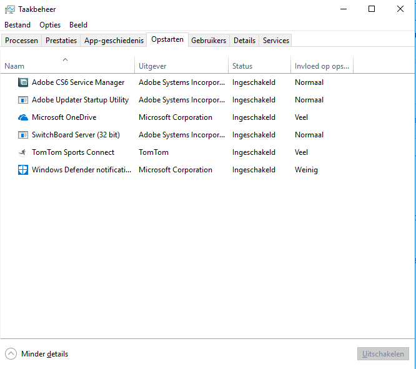Switch to the App-geschiedenis tab
416x369 pixels.
pos(114,41)
